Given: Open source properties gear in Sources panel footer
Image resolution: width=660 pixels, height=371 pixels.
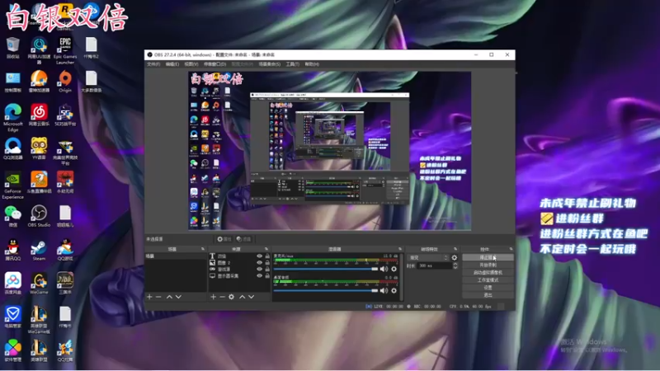Looking at the screenshot, I should (x=232, y=297).
